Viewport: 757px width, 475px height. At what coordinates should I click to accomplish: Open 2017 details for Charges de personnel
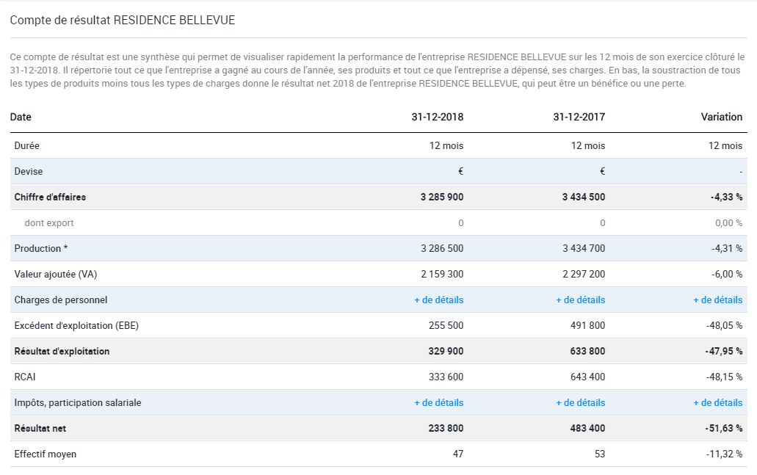(580, 300)
